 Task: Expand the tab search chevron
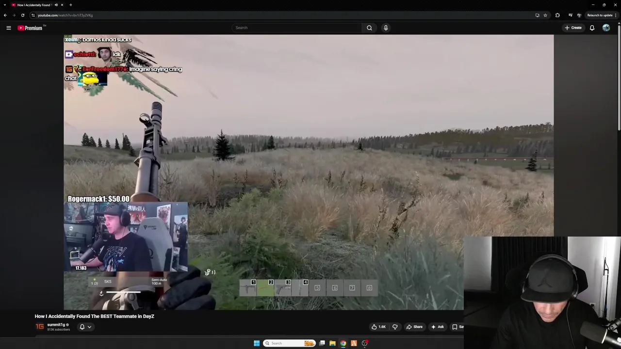tap(4, 5)
